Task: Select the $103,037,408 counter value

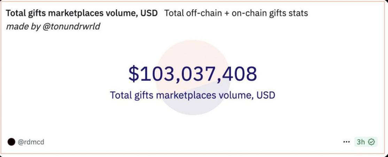Action: (x=193, y=74)
